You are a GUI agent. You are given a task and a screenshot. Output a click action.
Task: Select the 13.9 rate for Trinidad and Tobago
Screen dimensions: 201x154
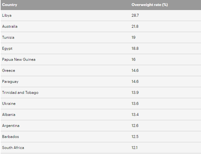[x=135, y=93]
